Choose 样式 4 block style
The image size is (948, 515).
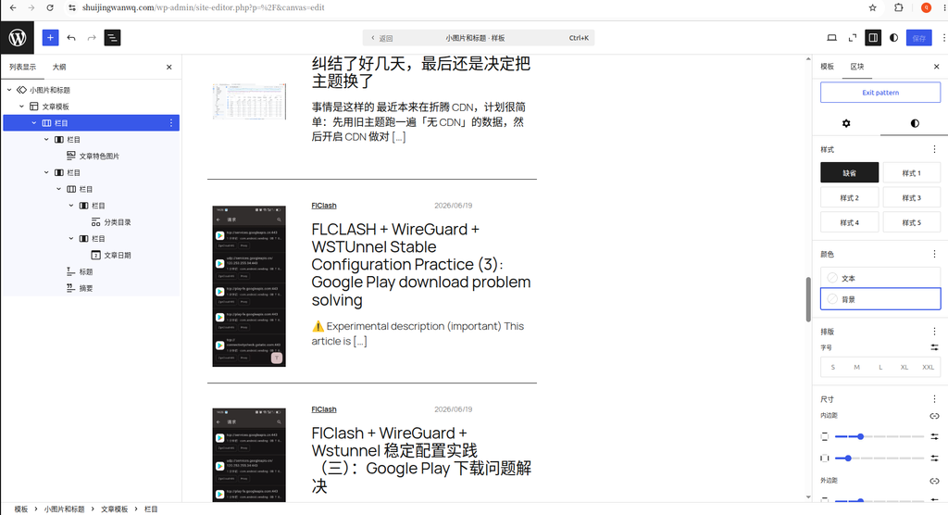pyautogui.click(x=850, y=222)
